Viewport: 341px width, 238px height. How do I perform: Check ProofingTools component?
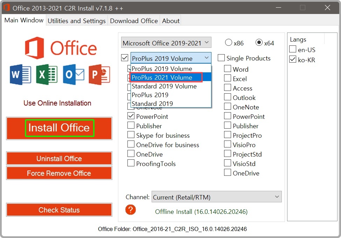tap(131, 163)
